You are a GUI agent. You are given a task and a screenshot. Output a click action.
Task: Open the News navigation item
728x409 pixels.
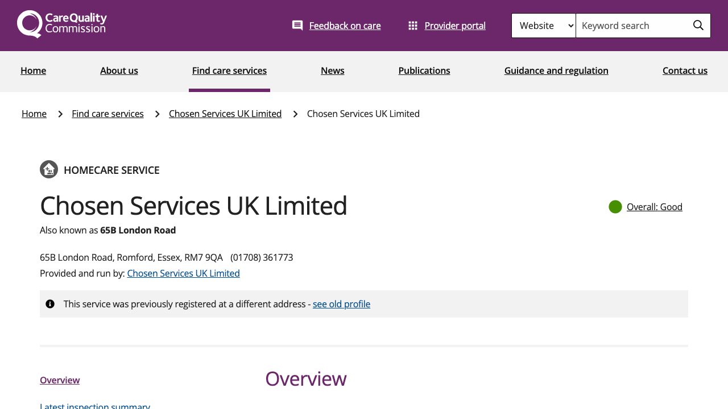pos(332,70)
